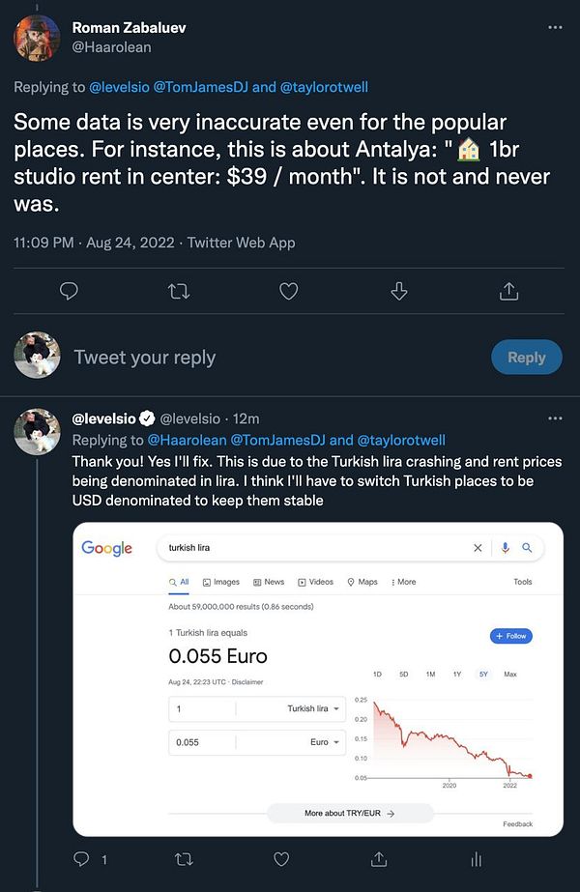The width and height of the screenshot is (580, 892).
Task: Like the @levelsio reply tweet
Action: tap(281, 858)
